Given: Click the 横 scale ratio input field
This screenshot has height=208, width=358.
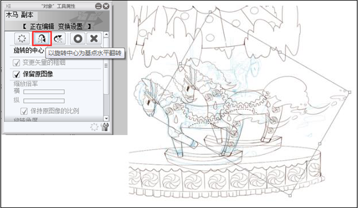Looking at the screenshot, I should pyautogui.click(x=44, y=92).
